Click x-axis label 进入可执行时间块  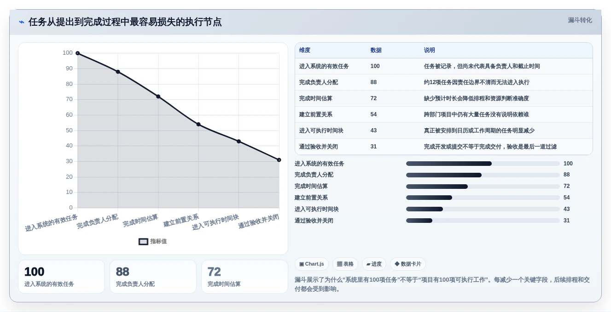pyautogui.click(x=215, y=222)
